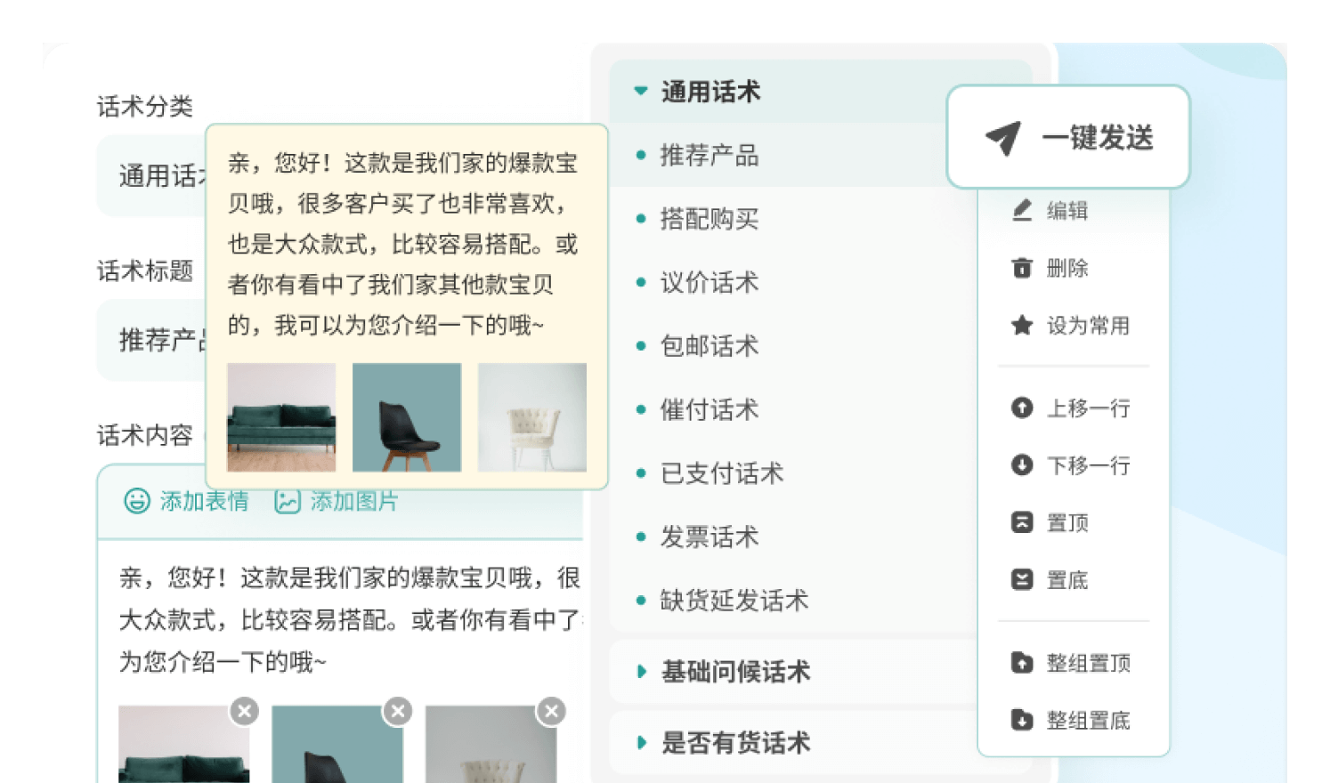Viewport: 1330px width, 783px height.
Task: Click the 整组置顶 group-to-top icon
Action: [x=1022, y=663]
